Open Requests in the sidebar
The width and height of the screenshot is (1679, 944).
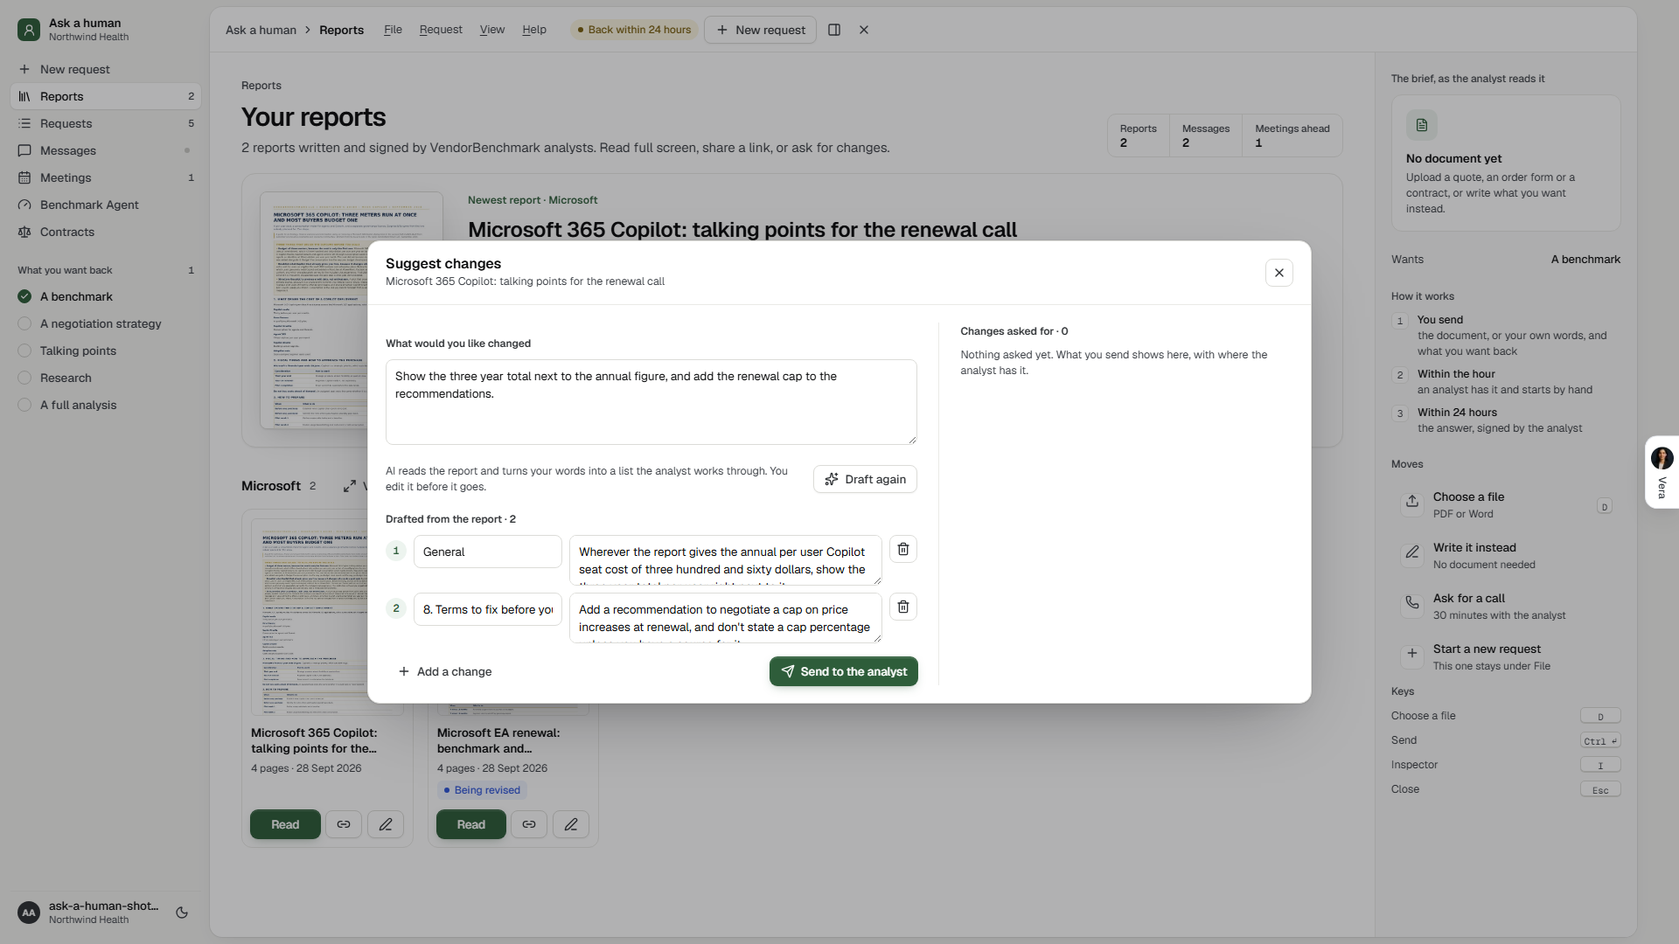[106, 123]
